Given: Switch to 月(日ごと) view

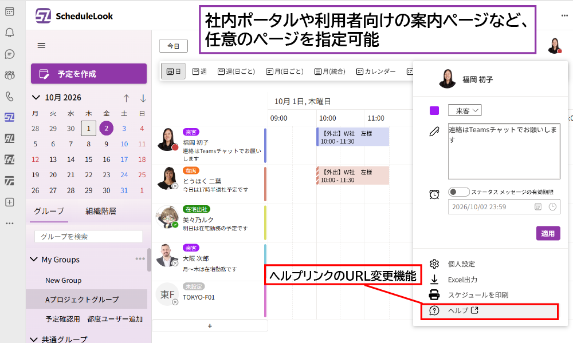Looking at the screenshot, I should tap(285, 71).
